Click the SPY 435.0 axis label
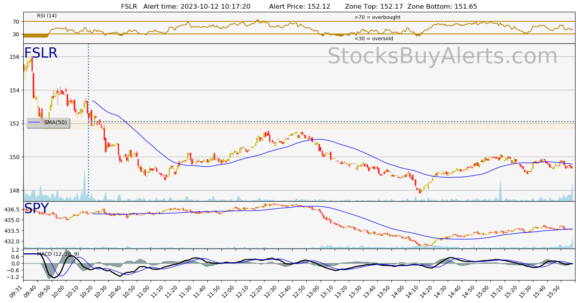 click(x=12, y=220)
